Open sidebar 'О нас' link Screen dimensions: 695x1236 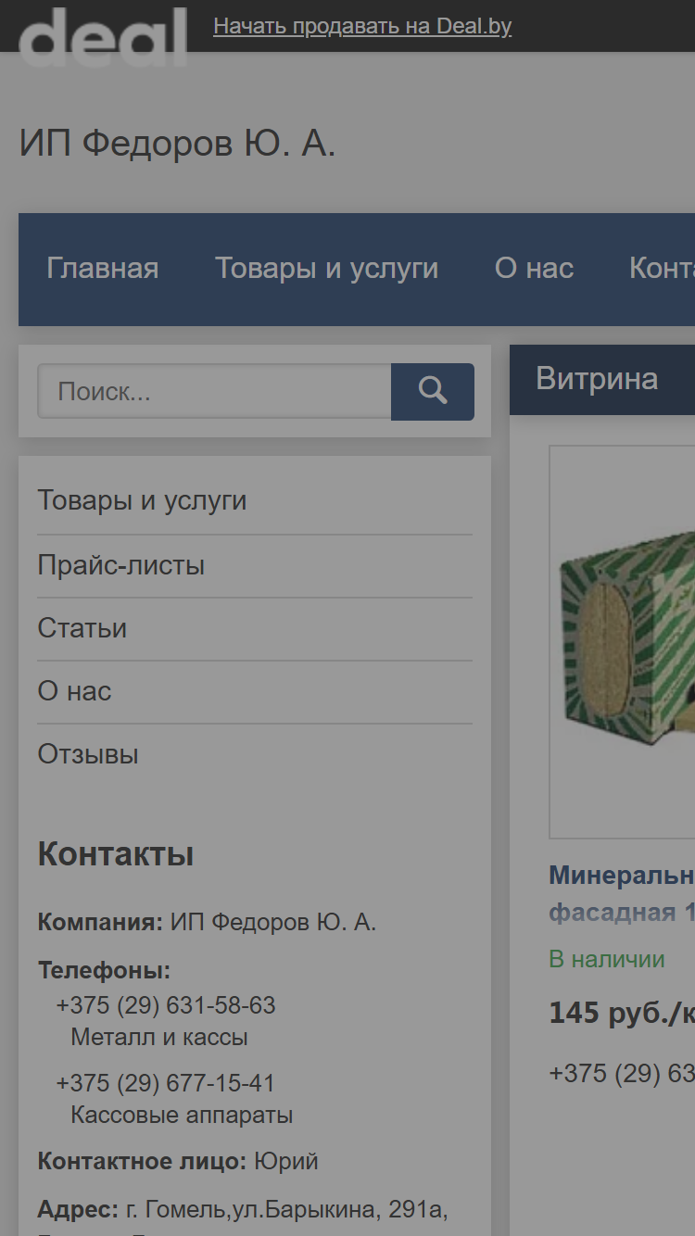[x=74, y=691]
